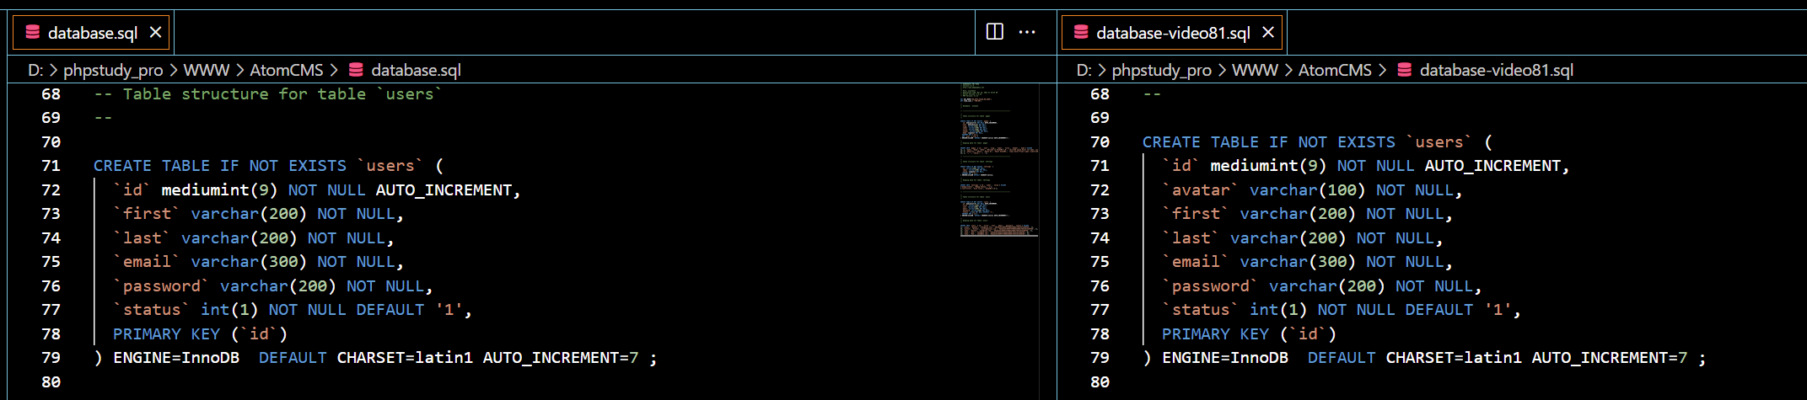Close the database-video81.sql tab
Screen dimensions: 1807x400
point(1268,32)
